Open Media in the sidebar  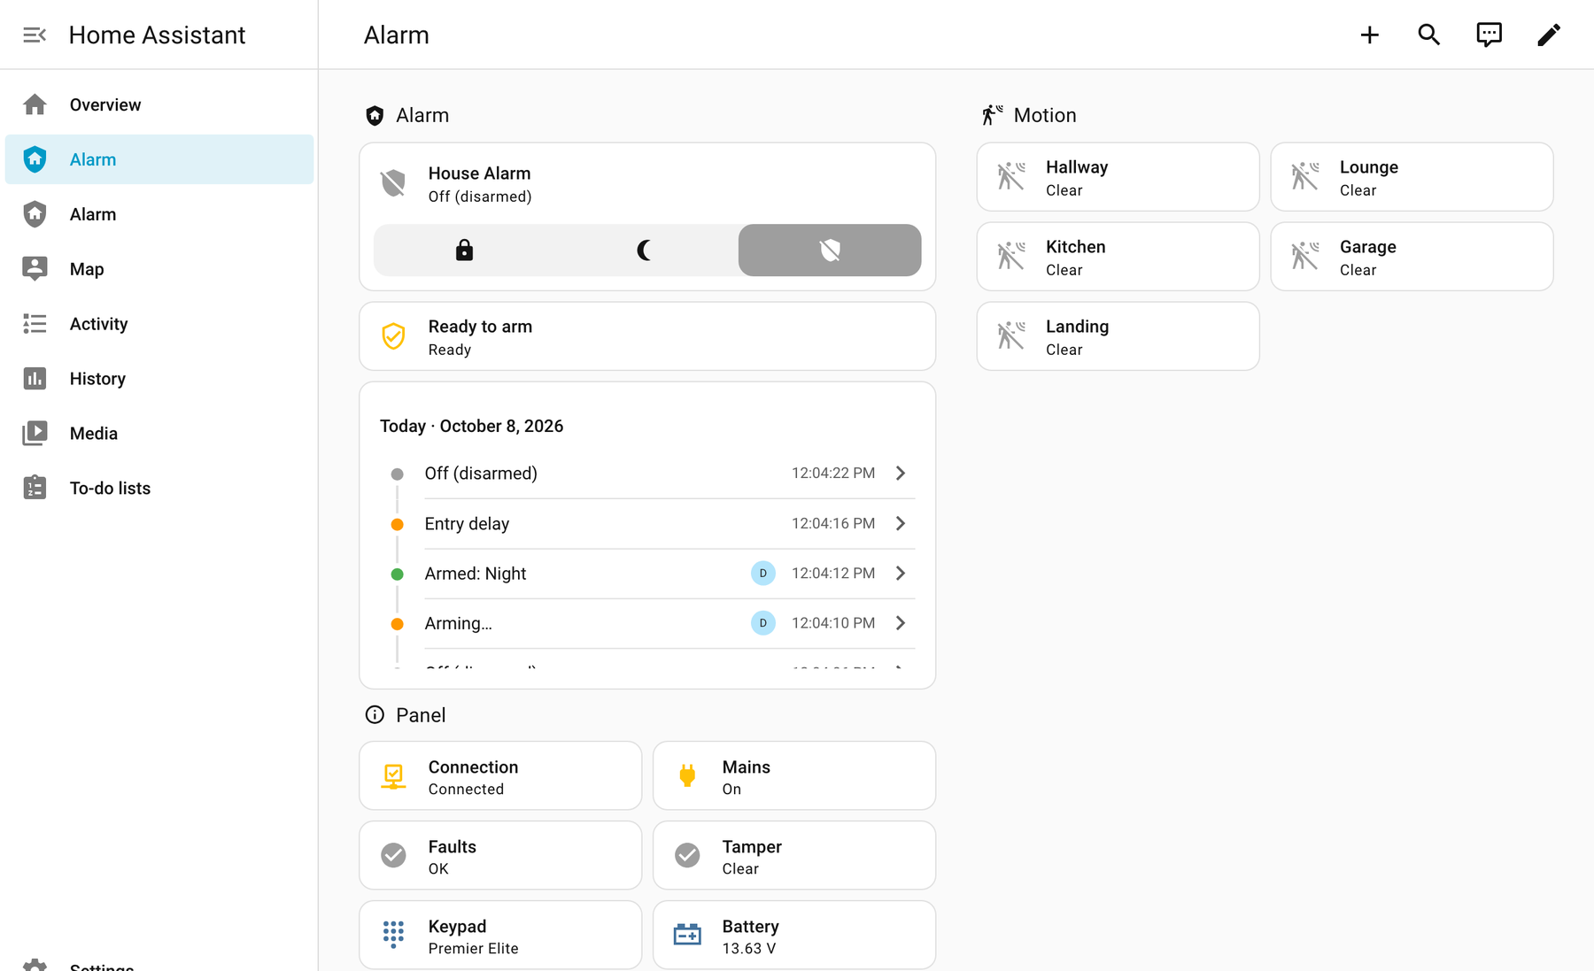(159, 434)
